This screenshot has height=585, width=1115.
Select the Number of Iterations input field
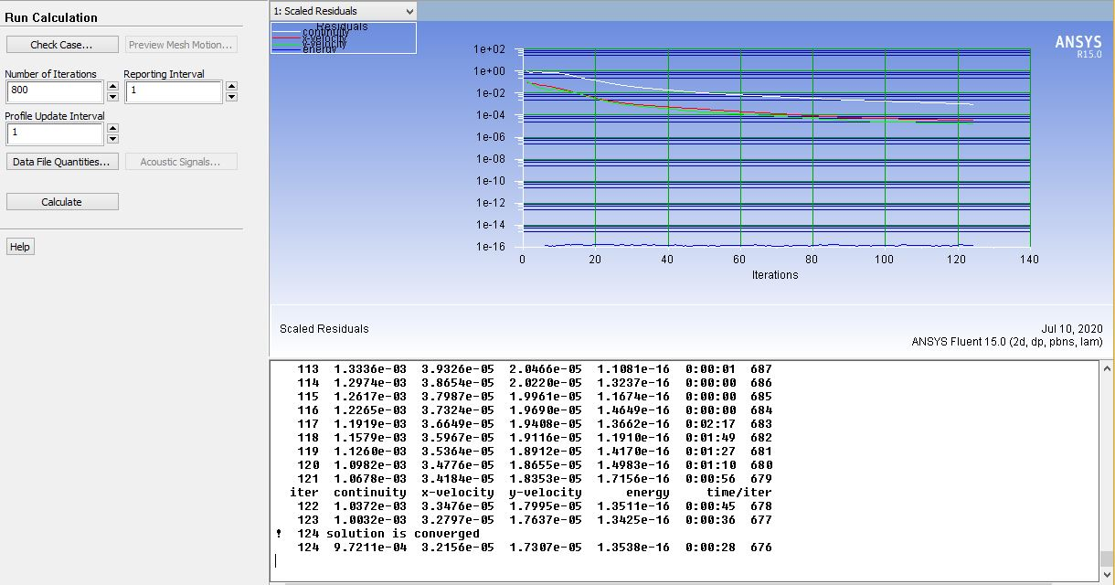(55, 91)
